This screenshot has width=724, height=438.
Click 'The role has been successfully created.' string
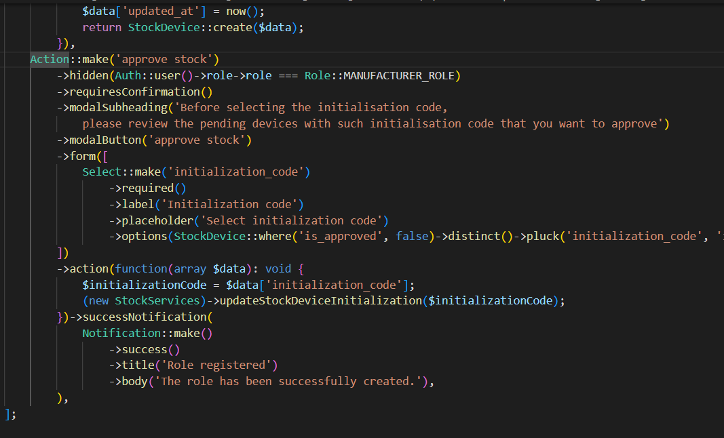[288, 382]
